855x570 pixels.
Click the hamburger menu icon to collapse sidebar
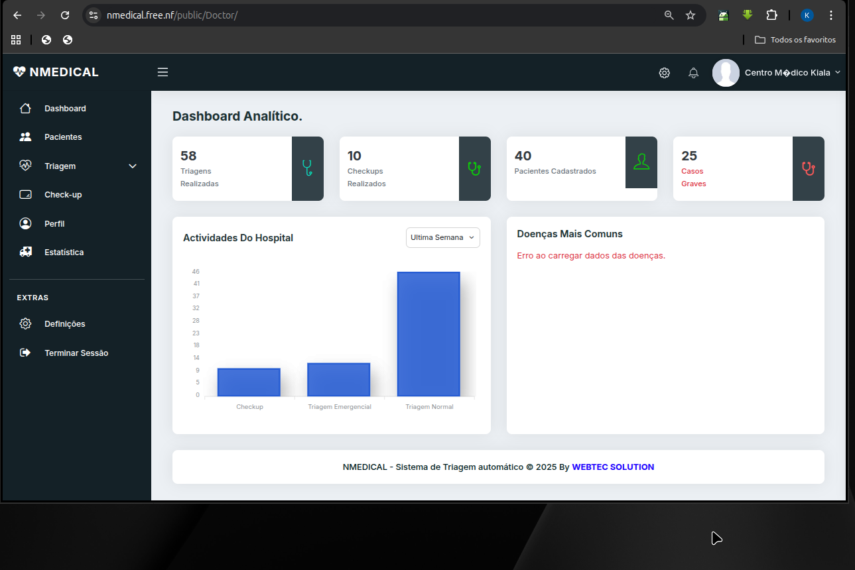[163, 72]
